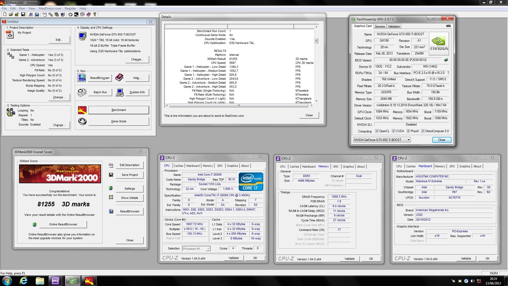This screenshot has width=508, height=286.
Task: Toggle the OpenCL checkbox in GPU-Z
Action: pyautogui.click(x=377, y=131)
